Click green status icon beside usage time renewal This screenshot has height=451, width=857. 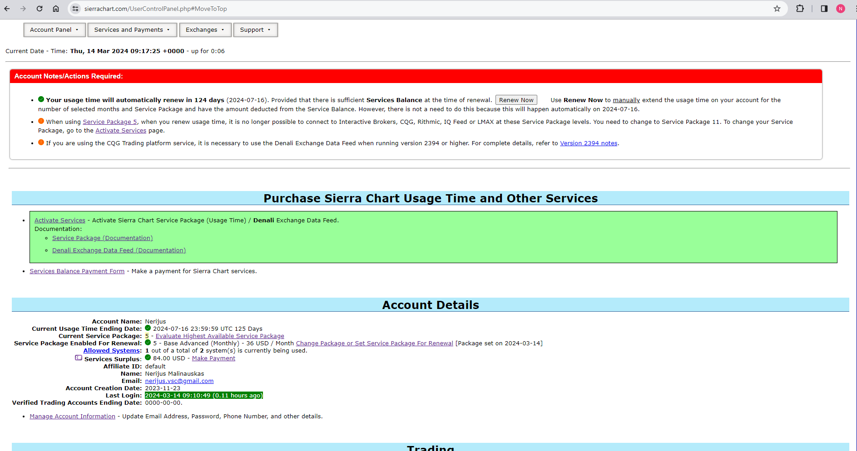pos(41,99)
